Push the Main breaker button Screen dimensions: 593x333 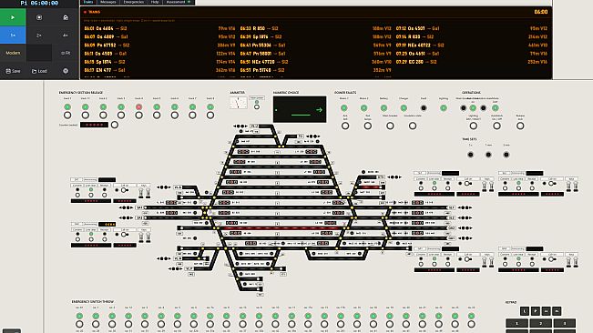[390, 126]
